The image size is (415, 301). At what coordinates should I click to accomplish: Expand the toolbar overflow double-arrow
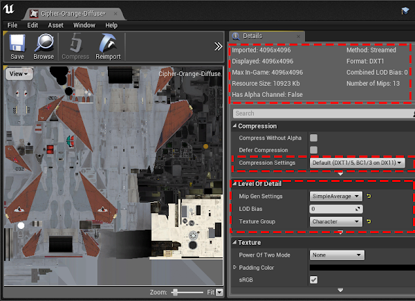click(219, 46)
